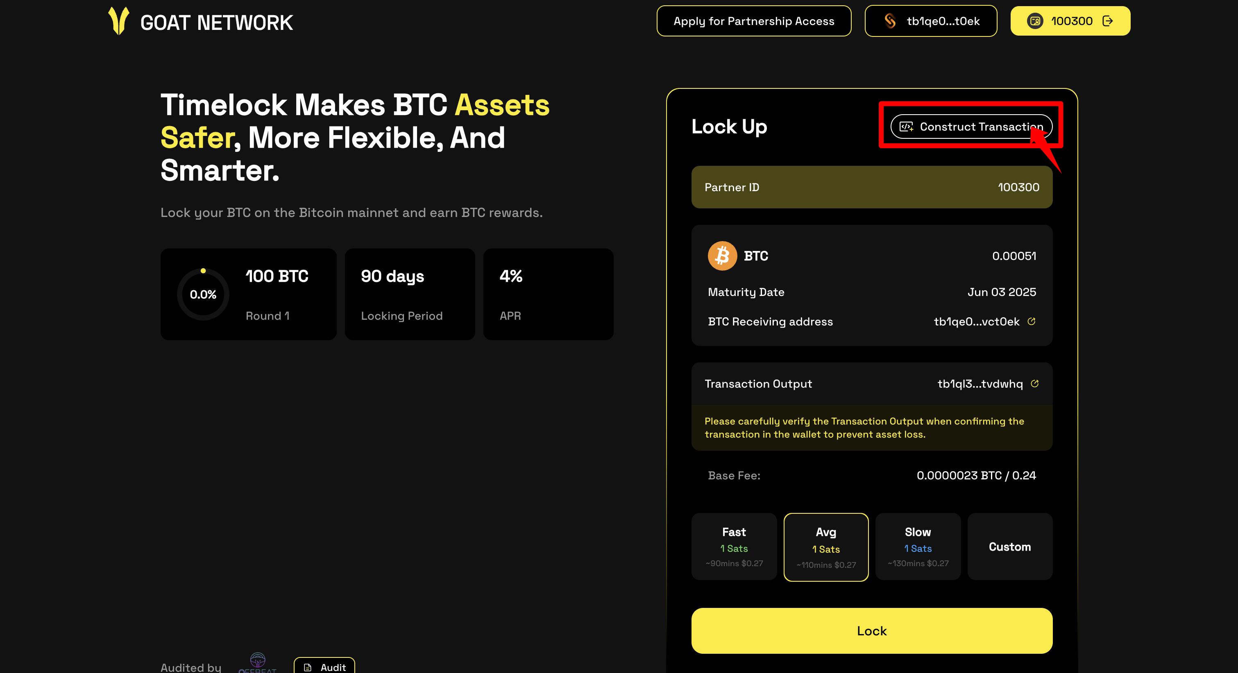The height and width of the screenshot is (673, 1238).
Task: Click the 100 BTC Round 1 card
Action: pos(248,294)
